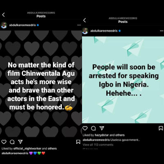
Task: Like the Chinwentala Agu post
Action: point(4,142)
